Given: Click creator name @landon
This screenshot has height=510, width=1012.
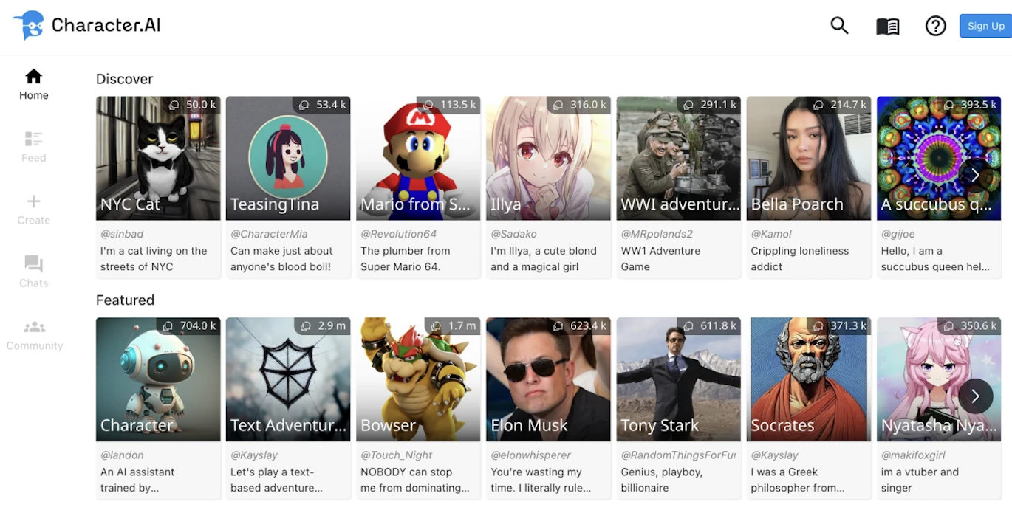Looking at the screenshot, I should pos(122,455).
